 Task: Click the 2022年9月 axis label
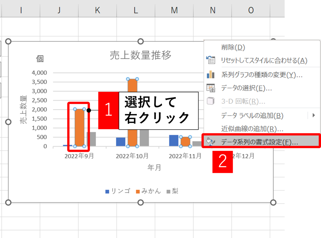[x=79, y=156]
